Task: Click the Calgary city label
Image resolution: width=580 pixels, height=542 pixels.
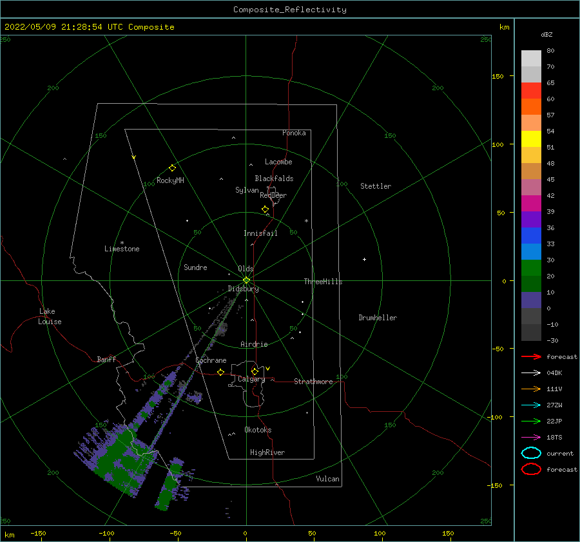Action: click(x=251, y=379)
